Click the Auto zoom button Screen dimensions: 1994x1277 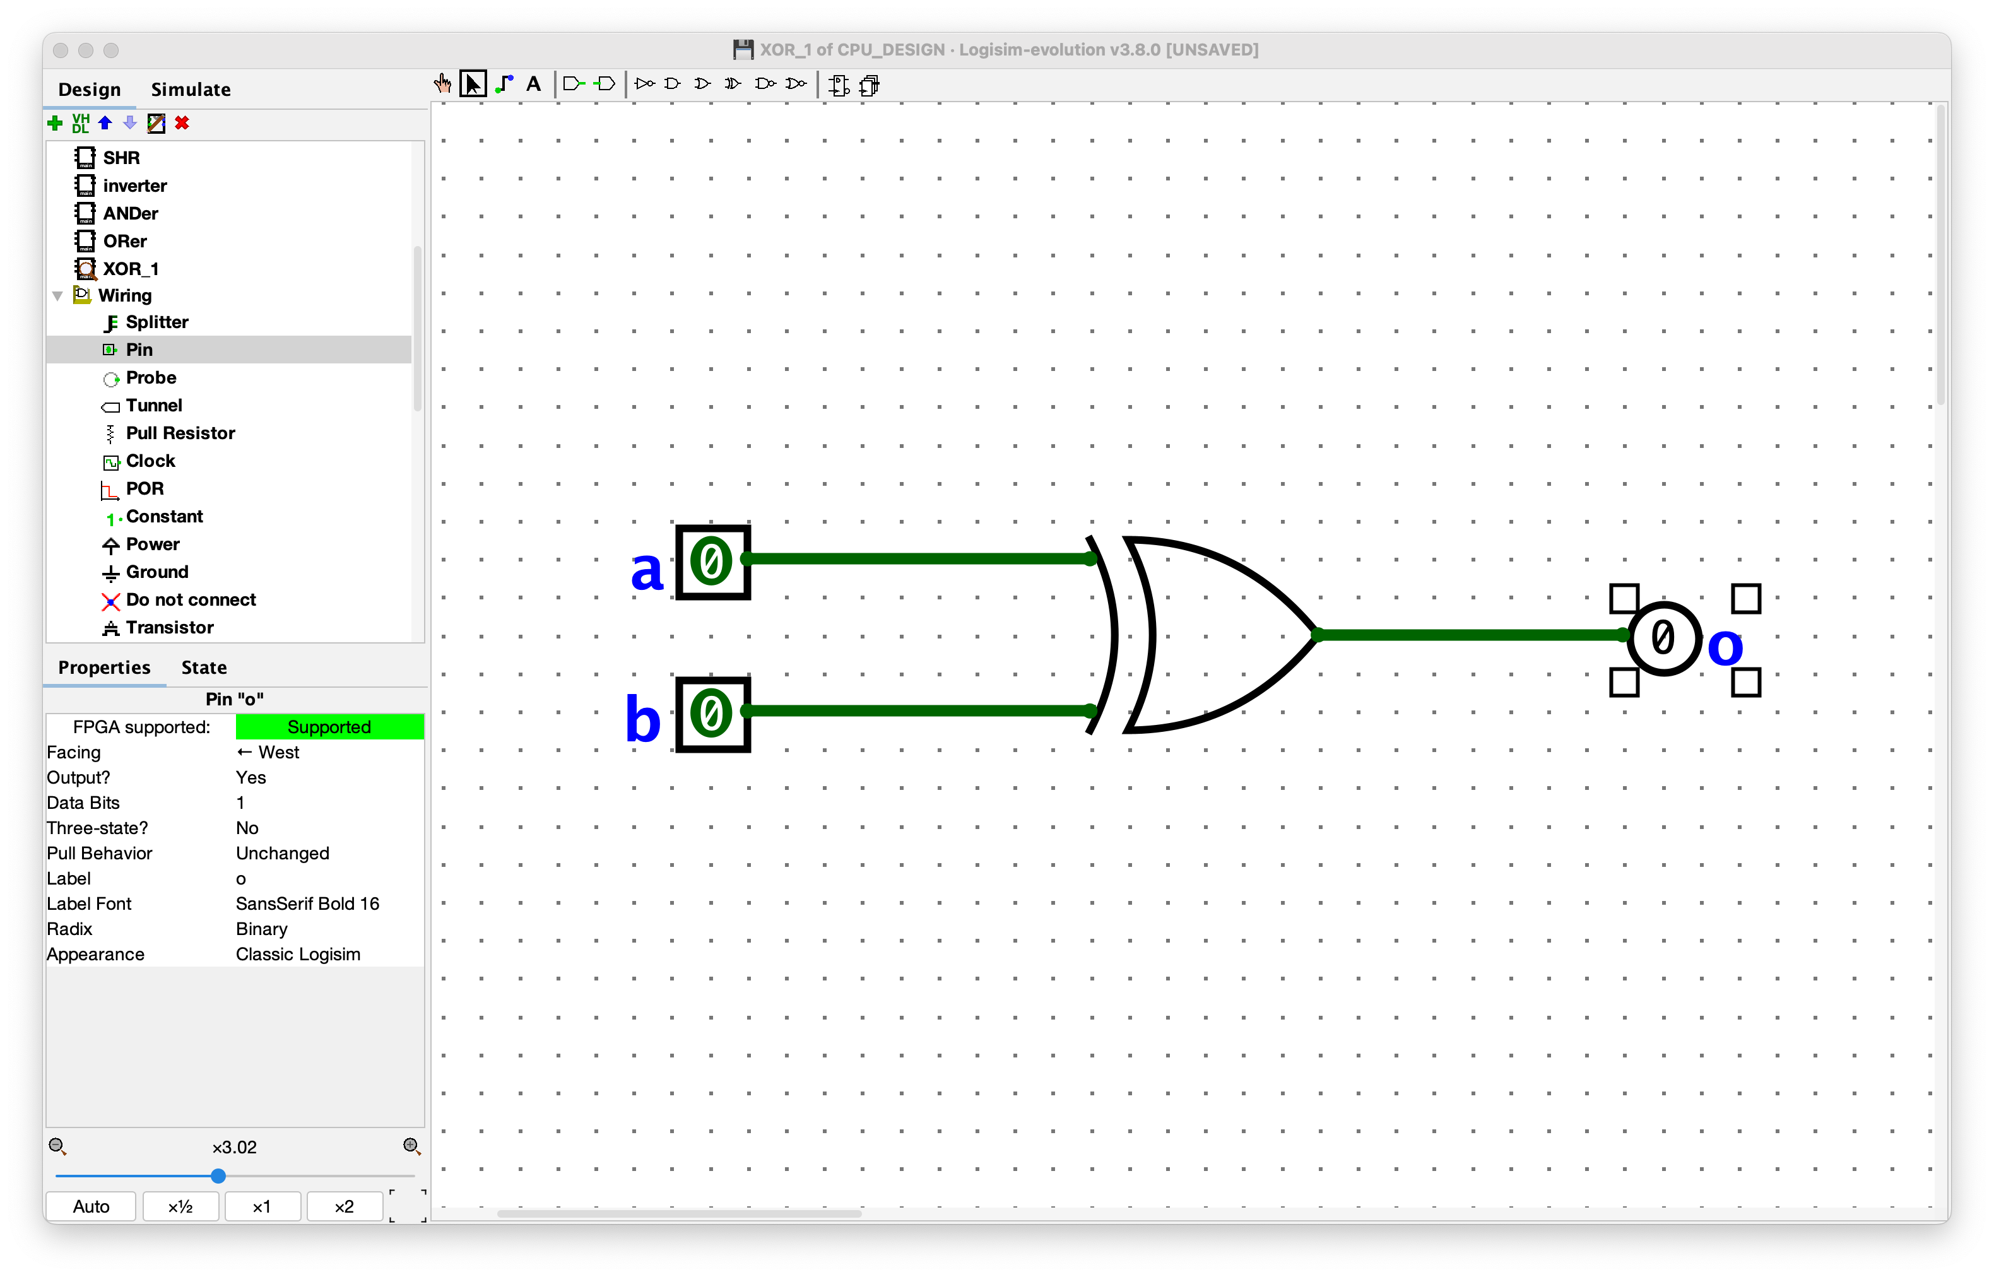tap(91, 1206)
